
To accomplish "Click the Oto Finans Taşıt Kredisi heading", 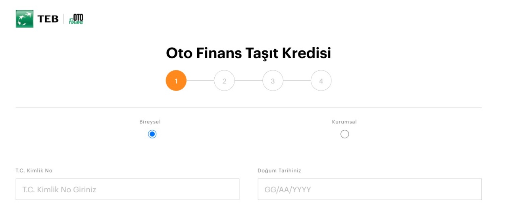I will click(248, 53).
